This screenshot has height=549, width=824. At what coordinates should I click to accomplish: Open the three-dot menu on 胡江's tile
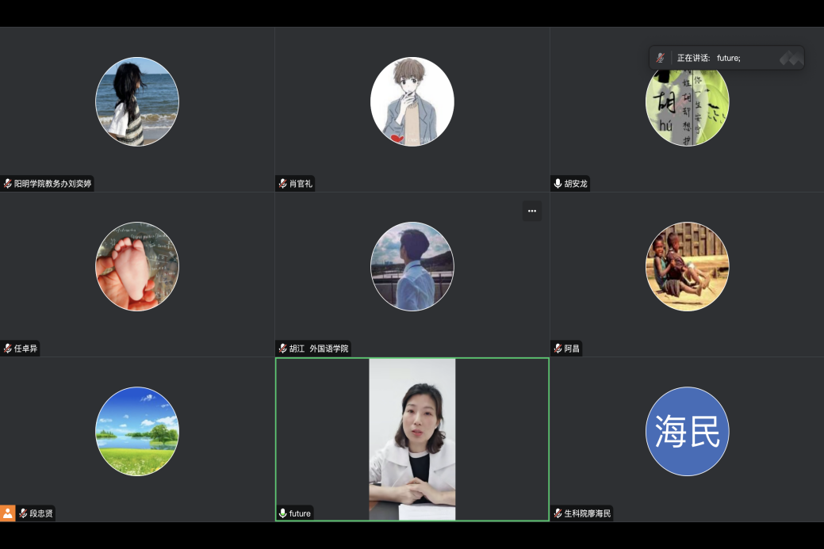(531, 211)
